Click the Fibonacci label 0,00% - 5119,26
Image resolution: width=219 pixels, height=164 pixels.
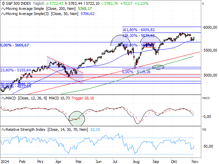136,72
